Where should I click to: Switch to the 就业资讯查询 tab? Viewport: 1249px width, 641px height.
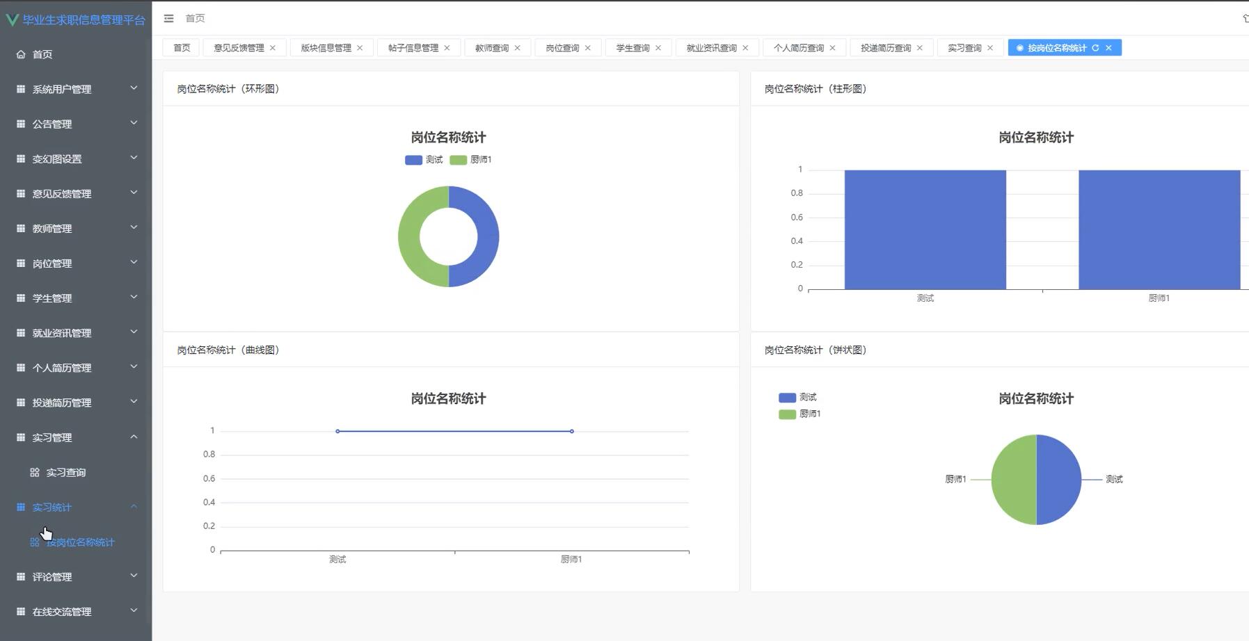pyautogui.click(x=712, y=47)
